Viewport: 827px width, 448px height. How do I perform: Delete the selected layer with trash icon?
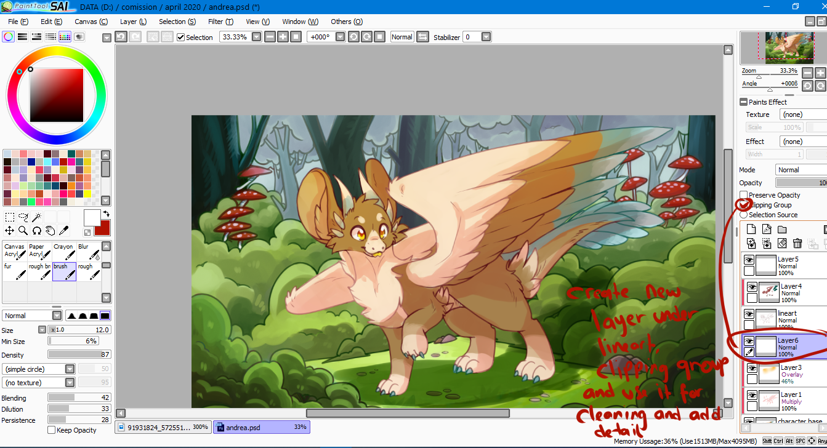[x=797, y=244]
